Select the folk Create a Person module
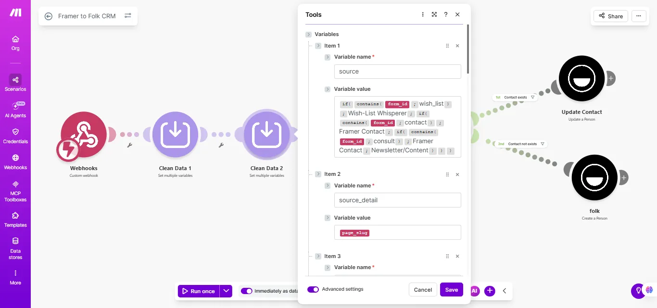Viewport: 657px width, 308px height. click(x=594, y=177)
